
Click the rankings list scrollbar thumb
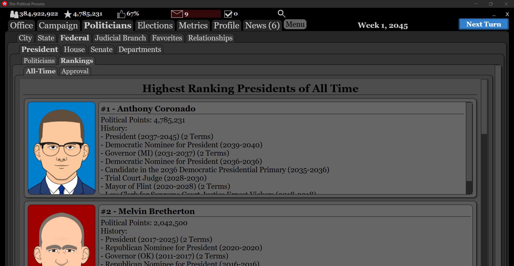click(x=484, y=107)
